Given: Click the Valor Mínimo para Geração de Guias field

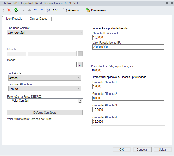Looking at the screenshot, I should coord(45,123).
